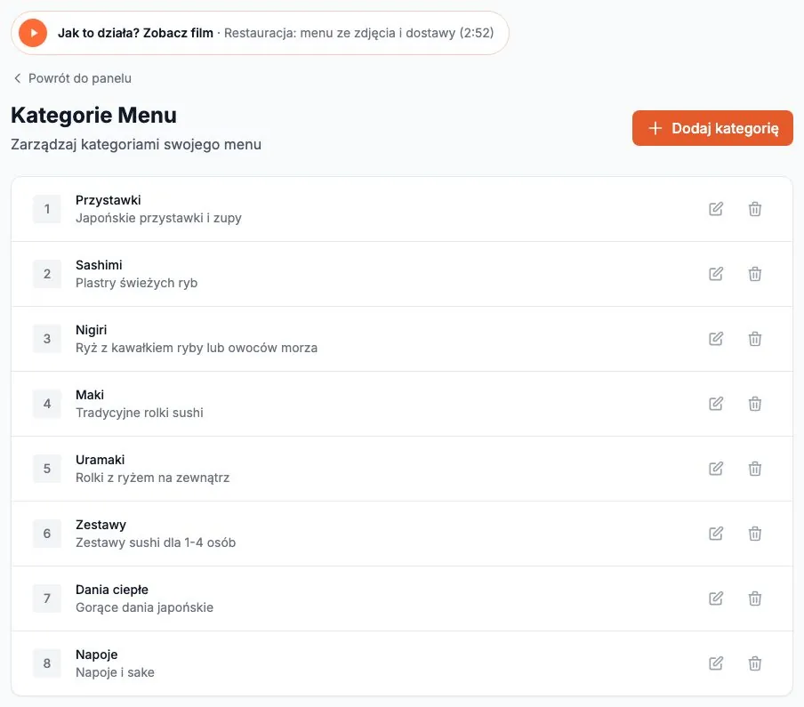Edit the Przystawki category

pos(716,209)
